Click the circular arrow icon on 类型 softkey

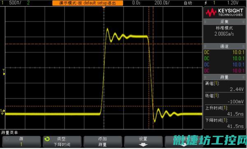(47, 139)
